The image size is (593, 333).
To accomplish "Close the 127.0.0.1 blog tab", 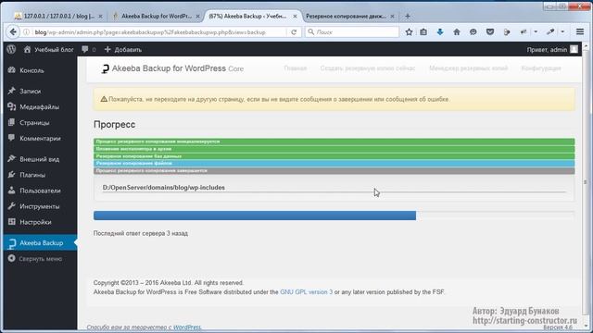I will point(100,17).
